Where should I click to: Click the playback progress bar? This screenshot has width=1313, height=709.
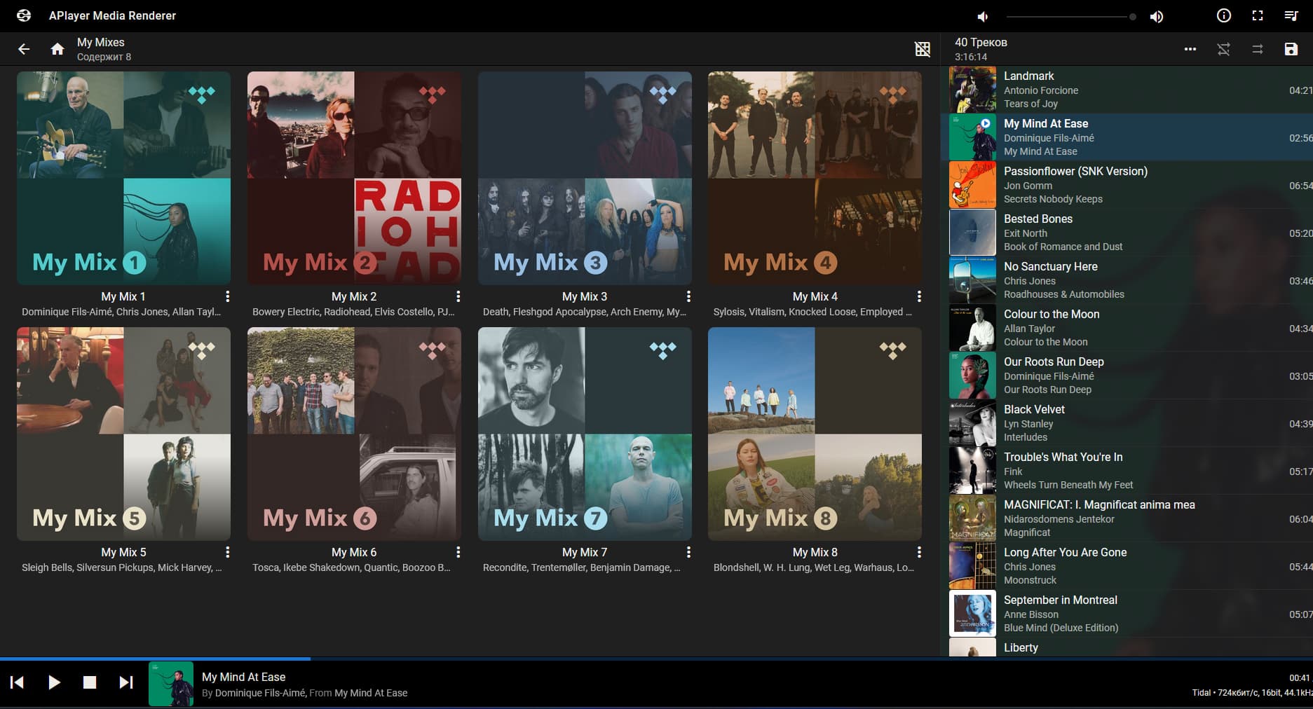656,659
